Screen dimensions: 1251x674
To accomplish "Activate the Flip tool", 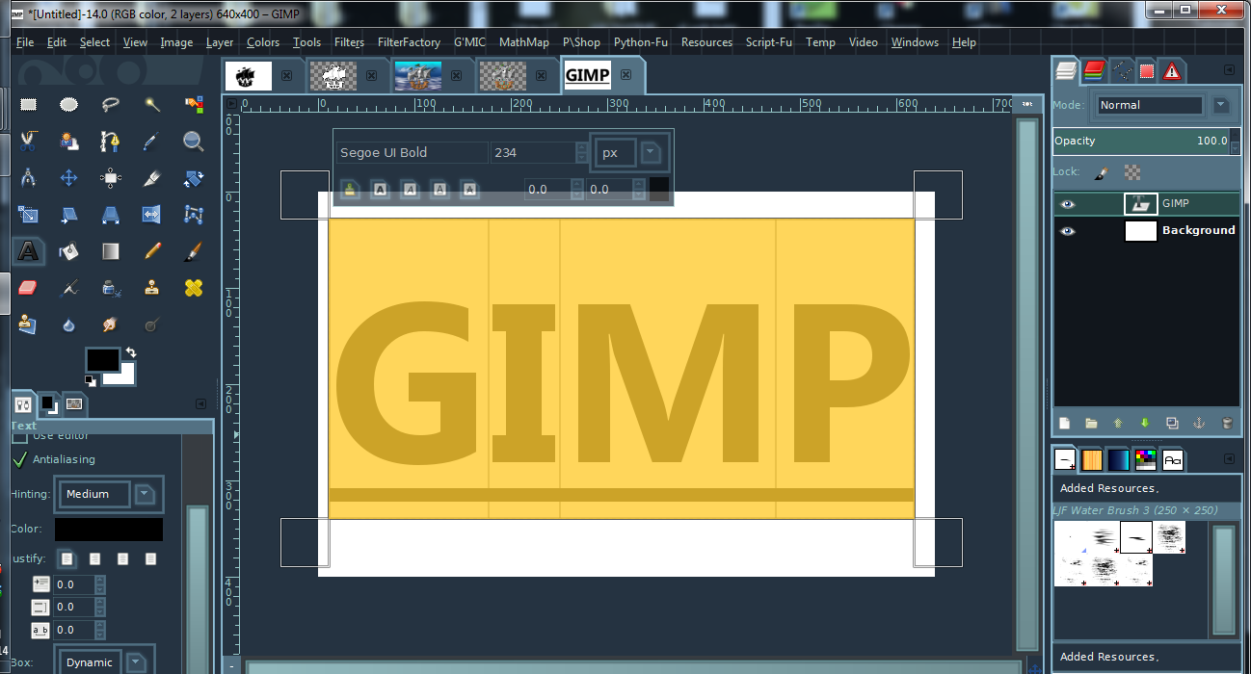I will tap(152, 215).
